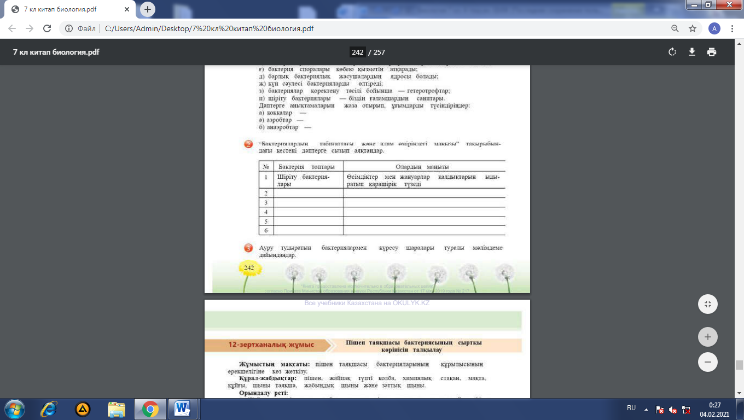Screen dimensions: 744x420
Task: Click the 'Олардың маңызы' column header
Action: point(422,167)
